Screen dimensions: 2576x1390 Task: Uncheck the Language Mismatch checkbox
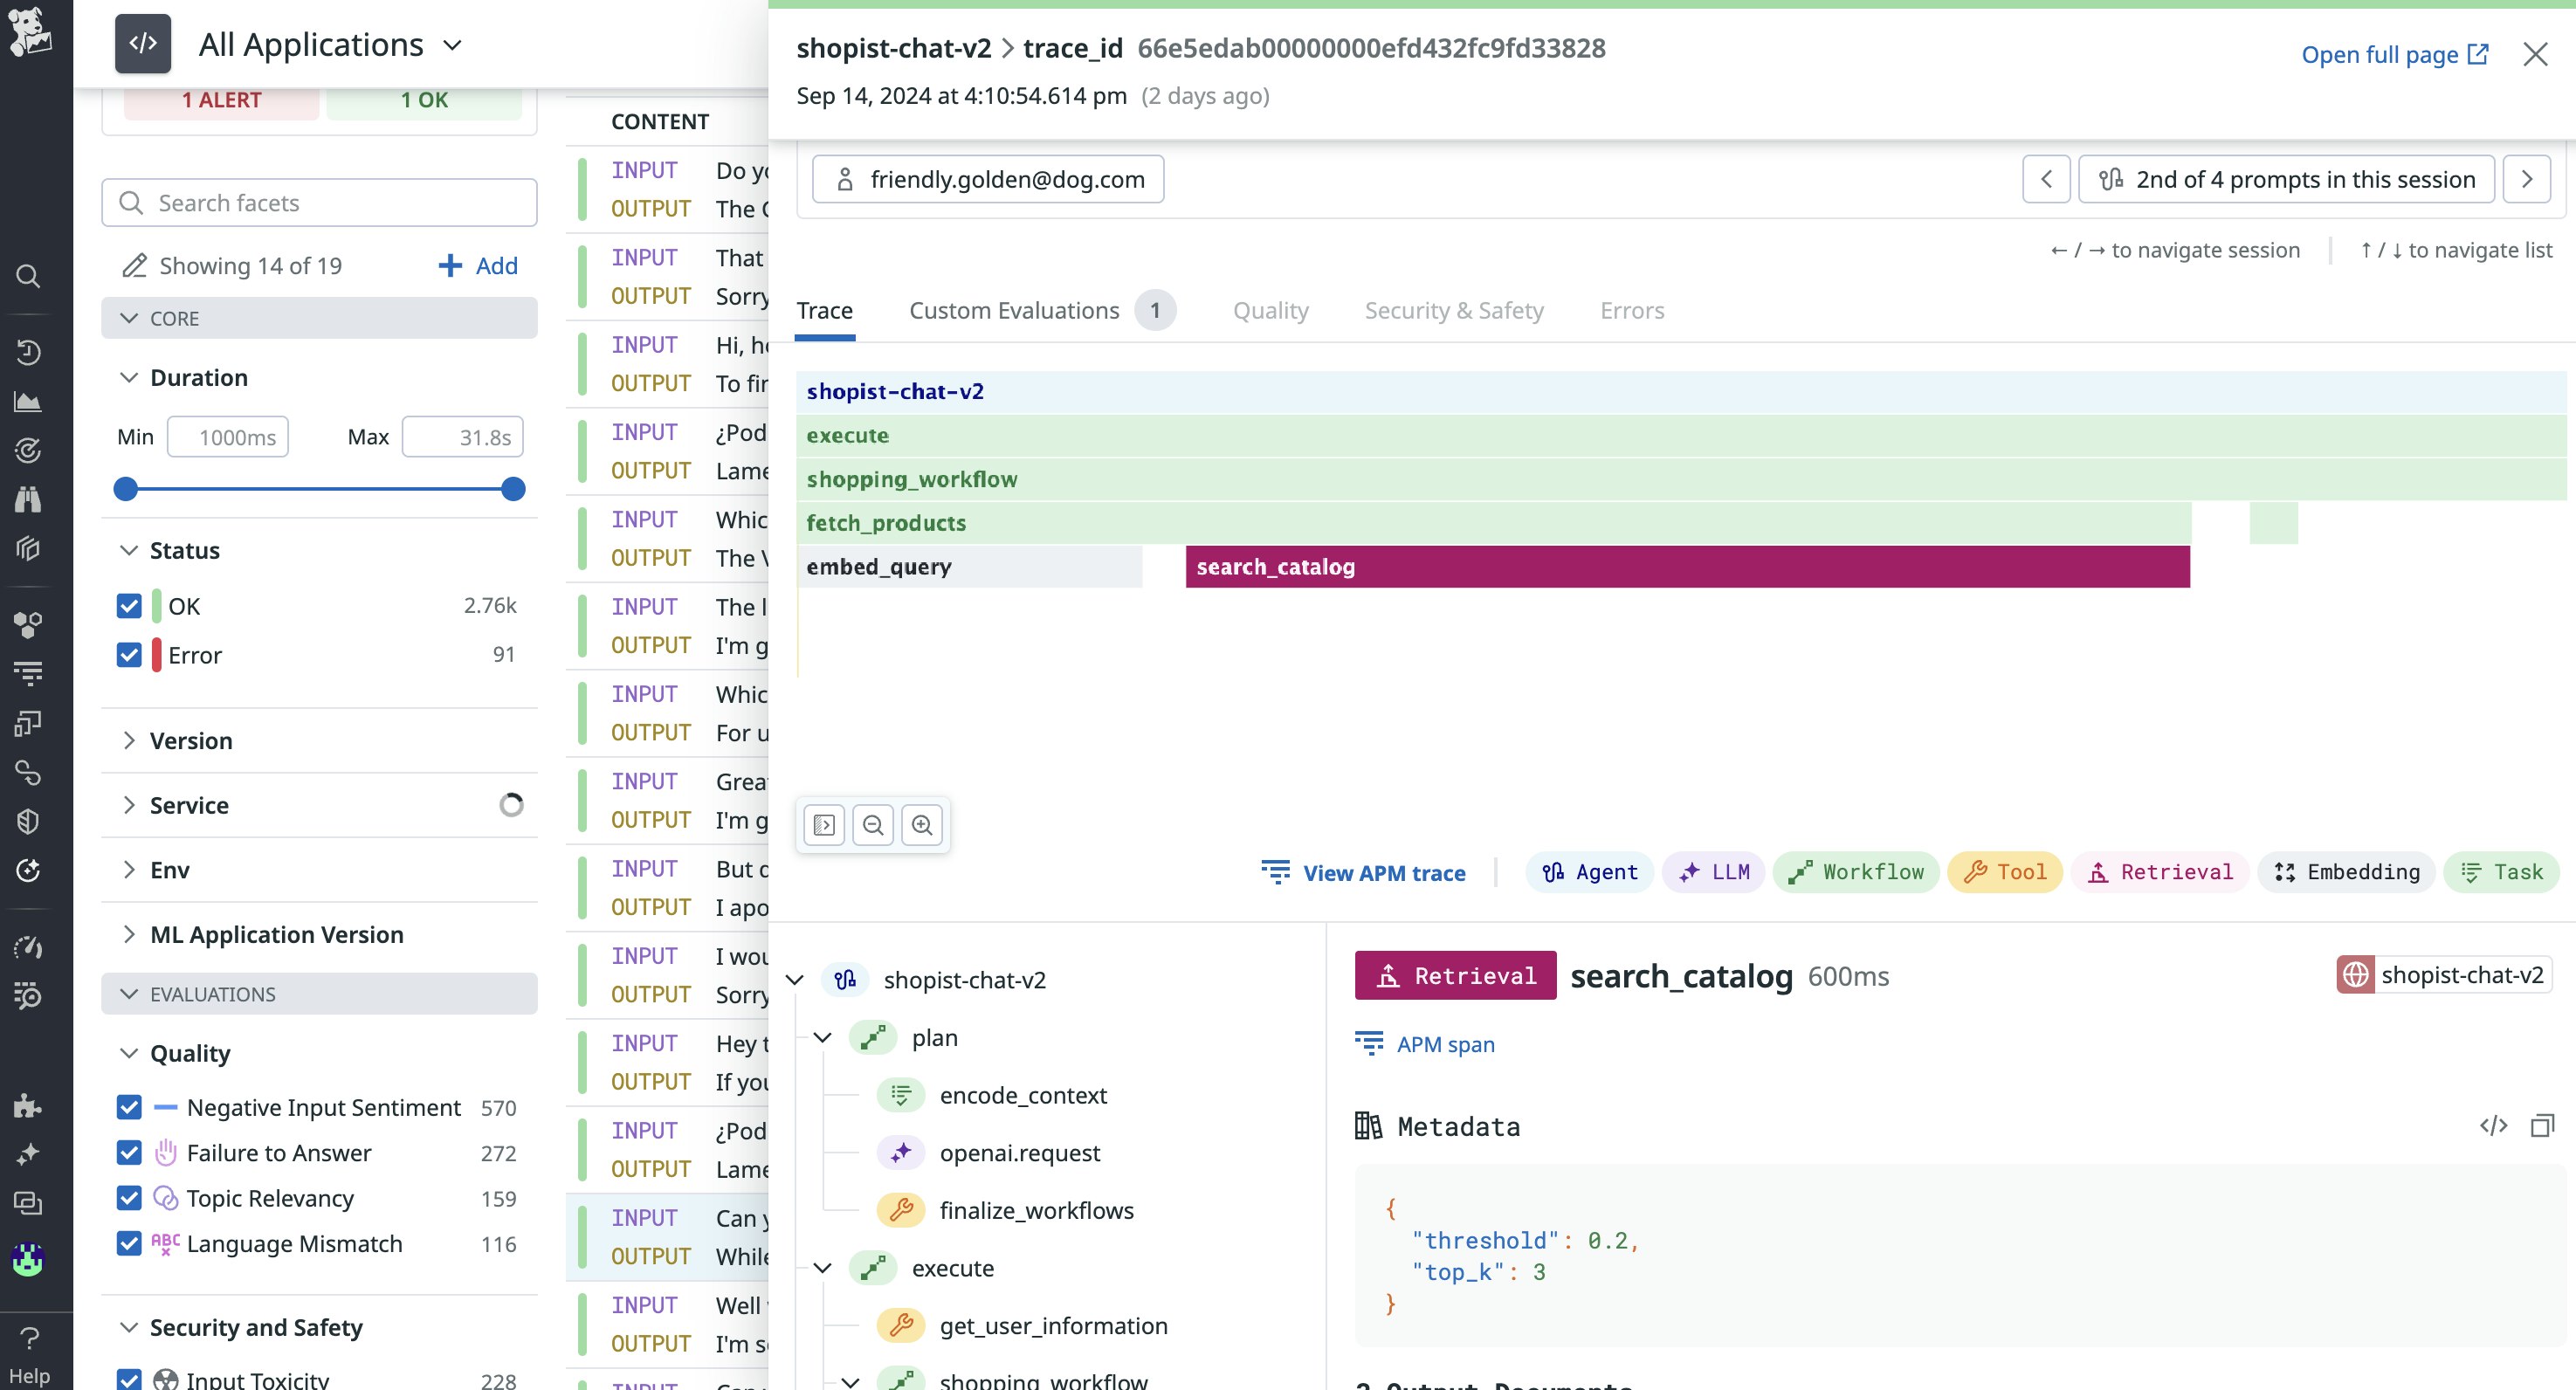click(x=129, y=1243)
